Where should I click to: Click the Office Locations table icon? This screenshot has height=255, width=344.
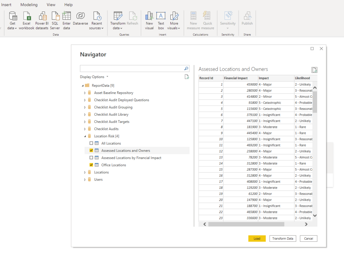(x=97, y=165)
